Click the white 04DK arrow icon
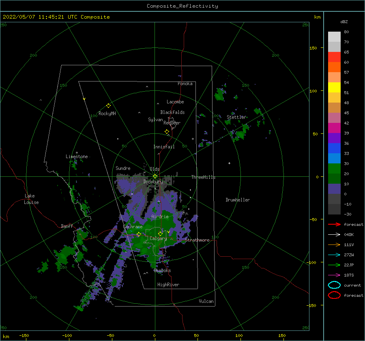This screenshot has width=365, height=341. point(334,235)
